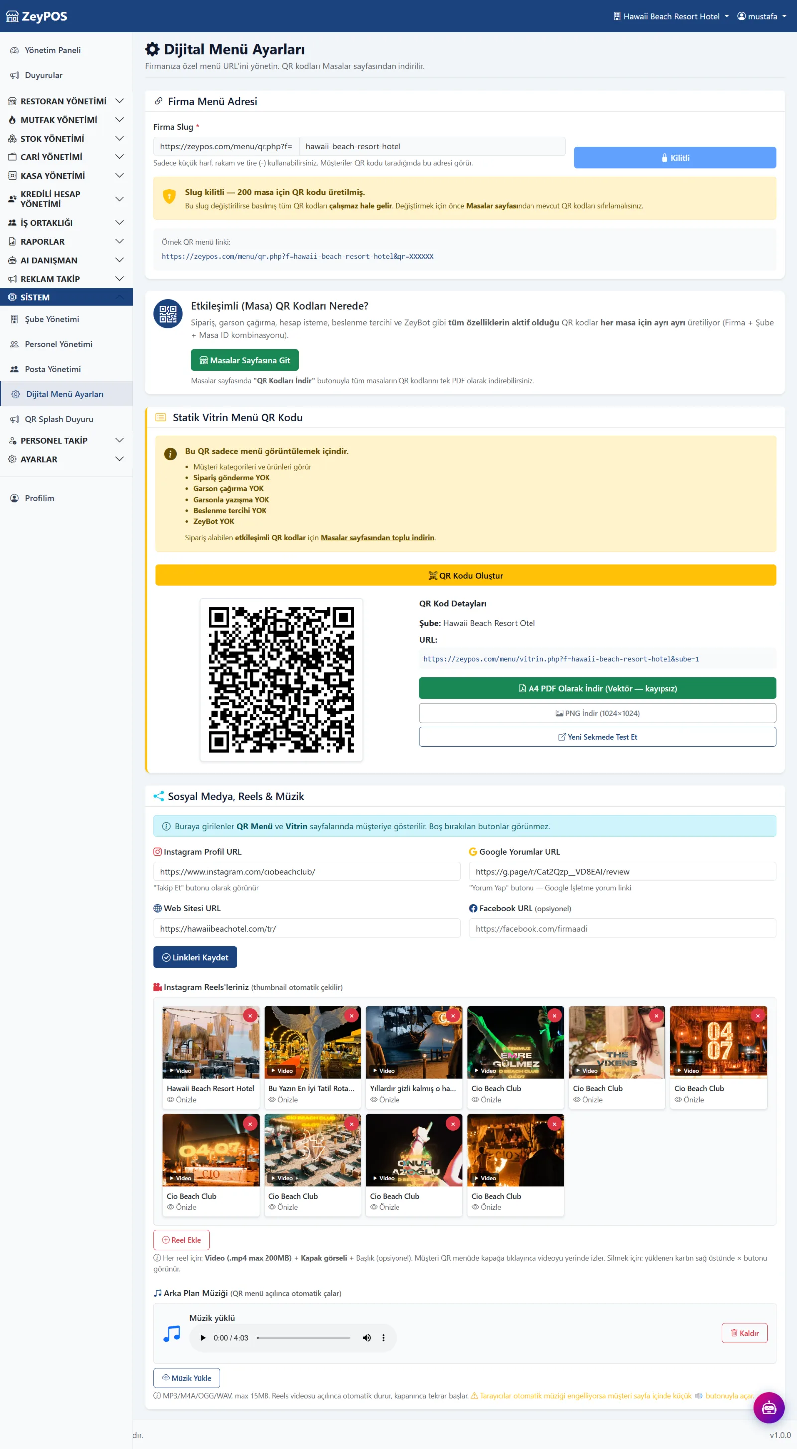The image size is (797, 1449).
Task: Open the mustafa user dropdown
Action: 762,16
